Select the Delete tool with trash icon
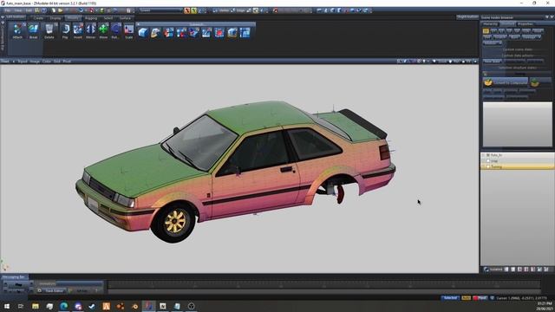555x312 pixels. coord(49,31)
